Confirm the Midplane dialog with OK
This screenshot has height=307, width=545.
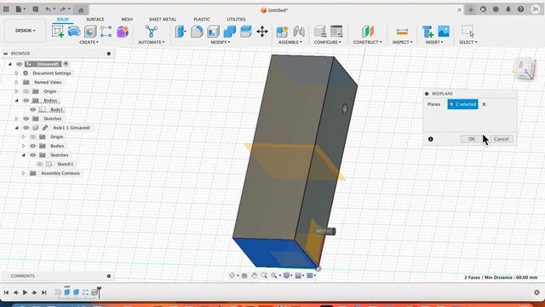pos(471,139)
